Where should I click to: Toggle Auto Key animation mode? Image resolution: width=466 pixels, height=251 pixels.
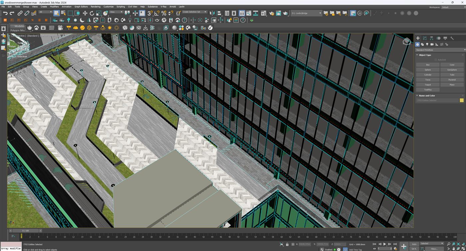[414, 244]
